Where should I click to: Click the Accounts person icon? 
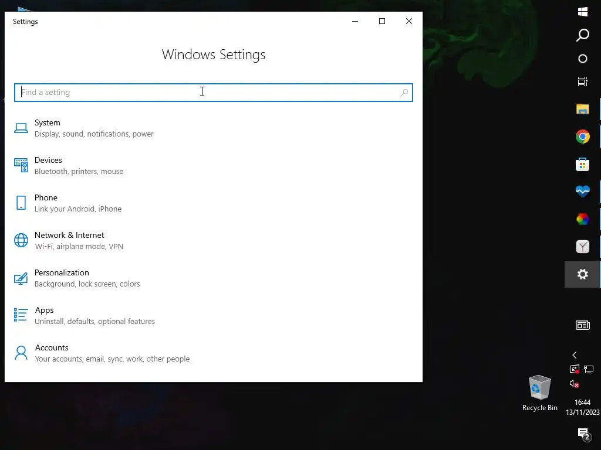pyautogui.click(x=21, y=353)
